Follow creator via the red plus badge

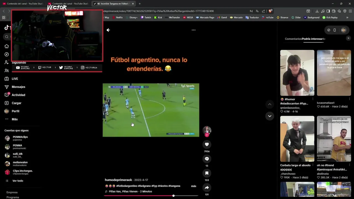coord(207,135)
